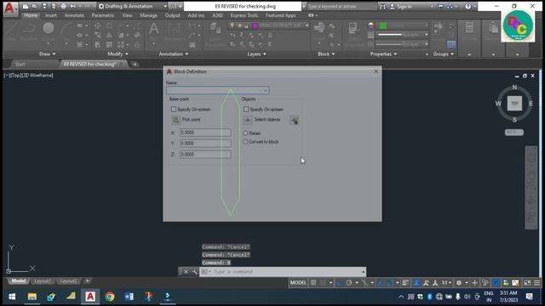Click the New drawing icon in quick access toolbar
The width and height of the screenshot is (545, 306).
pos(26,6)
